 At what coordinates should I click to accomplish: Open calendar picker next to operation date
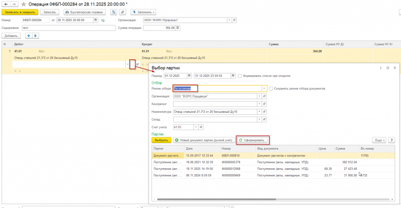(96, 20)
